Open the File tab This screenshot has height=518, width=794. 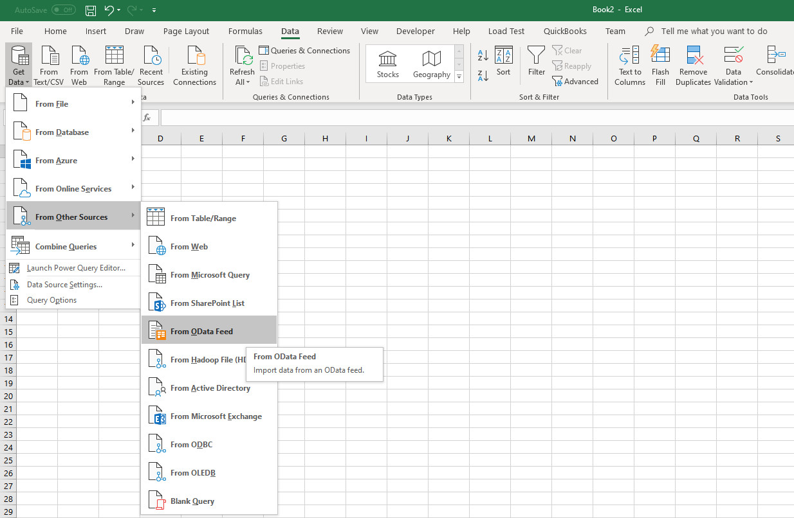[x=17, y=31]
